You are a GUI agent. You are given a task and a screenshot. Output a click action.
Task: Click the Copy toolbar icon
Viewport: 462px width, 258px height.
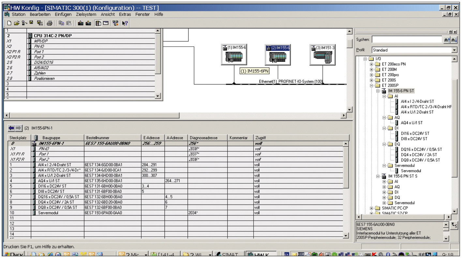coord(61,23)
